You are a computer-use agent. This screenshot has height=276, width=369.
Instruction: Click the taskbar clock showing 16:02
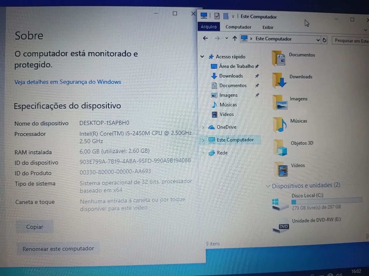[356, 271]
